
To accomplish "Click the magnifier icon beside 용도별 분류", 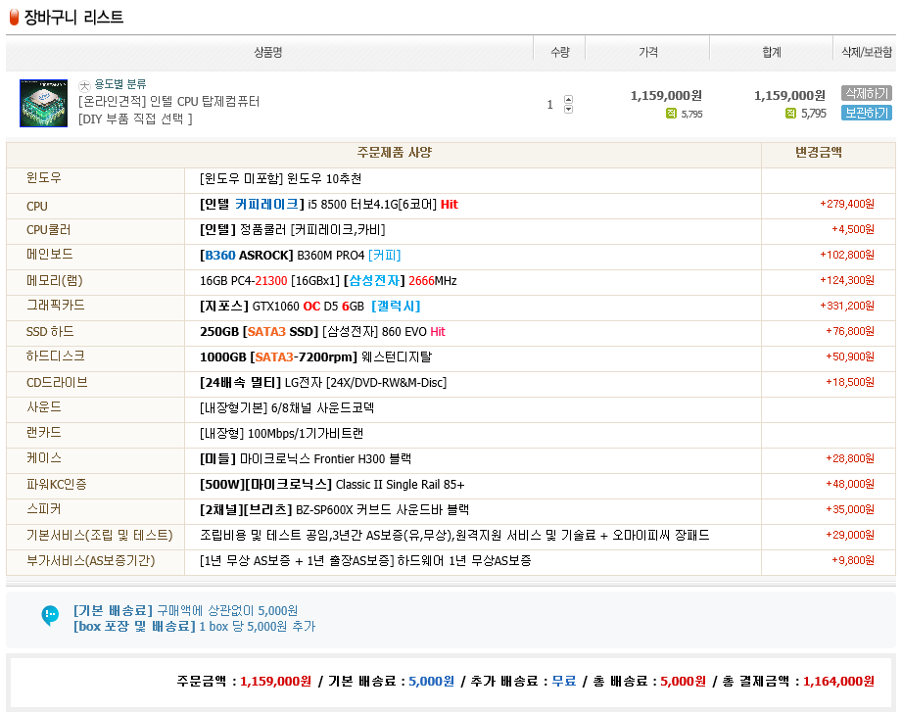I will (x=84, y=85).
